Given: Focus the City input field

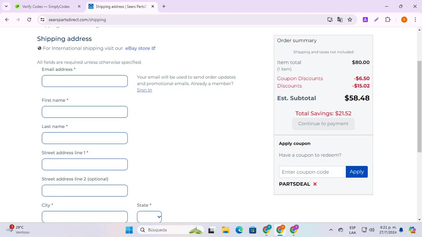Looking at the screenshot, I should [x=85, y=217].
